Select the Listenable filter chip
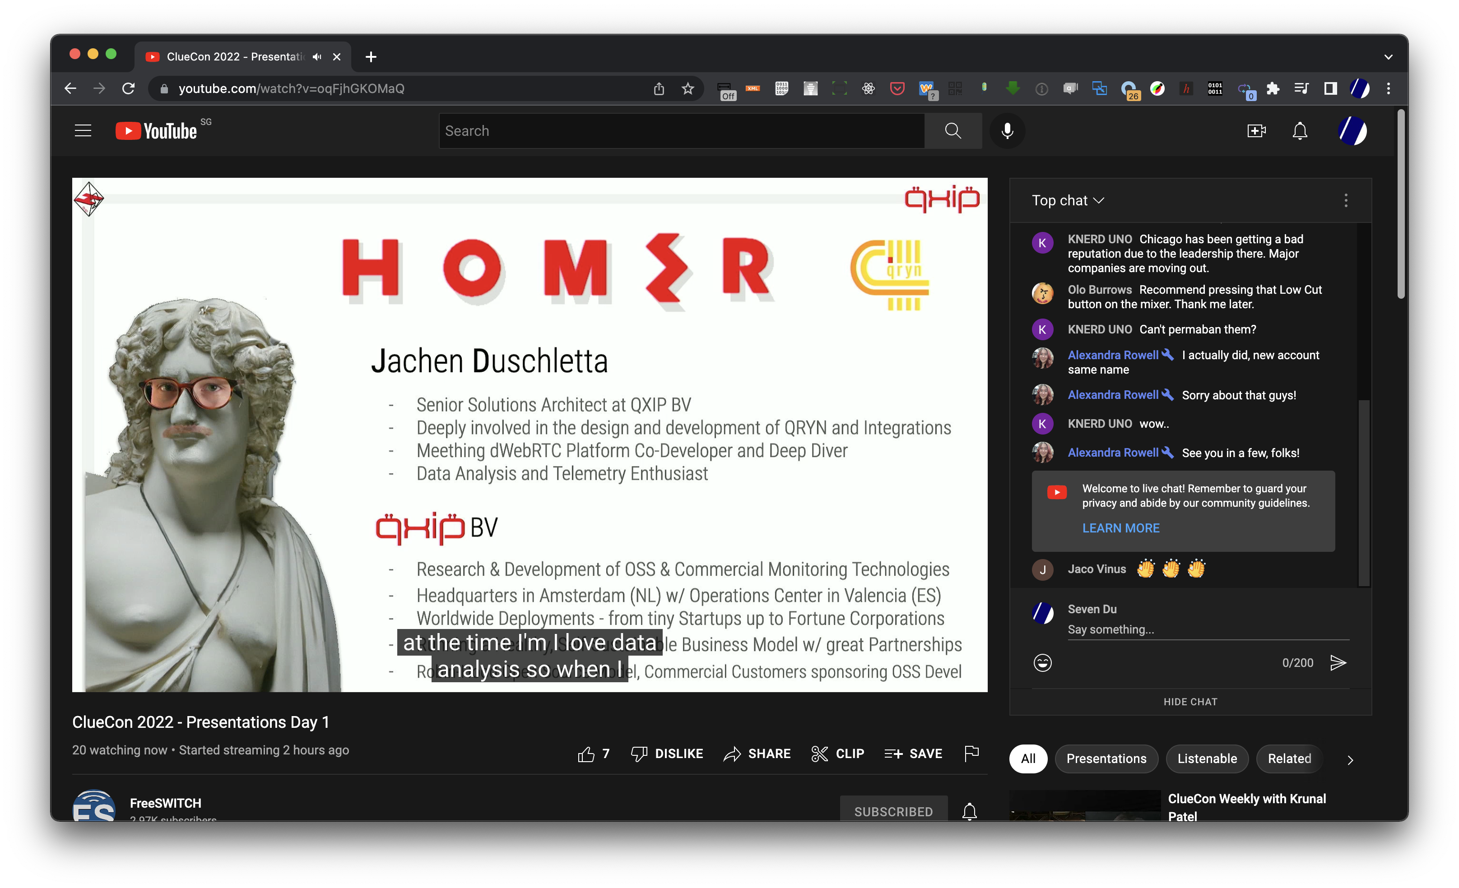The image size is (1459, 888). (x=1207, y=758)
